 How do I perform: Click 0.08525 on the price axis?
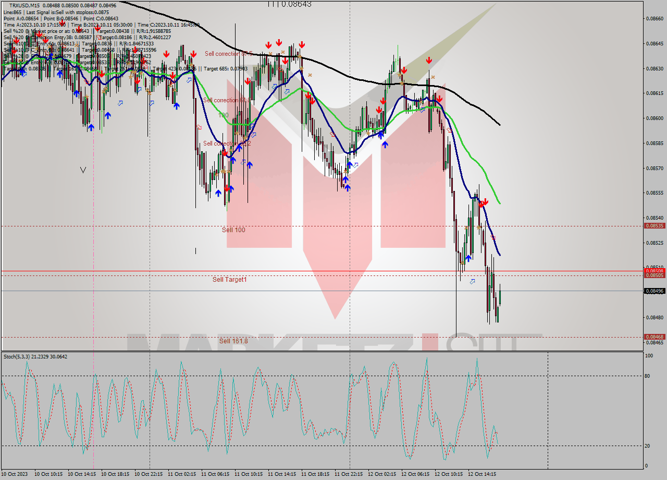coord(654,243)
